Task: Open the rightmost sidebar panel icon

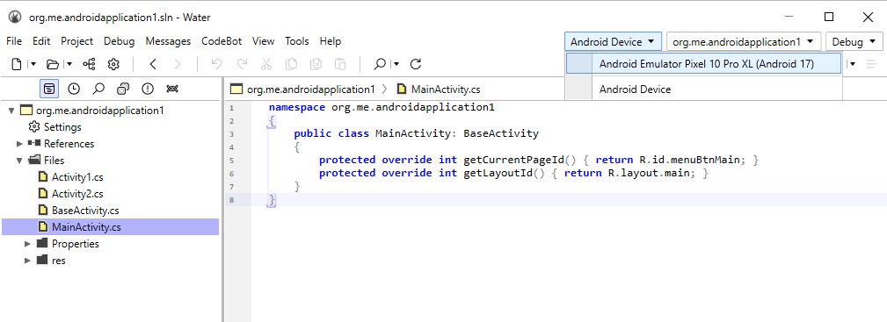Action: tap(172, 89)
